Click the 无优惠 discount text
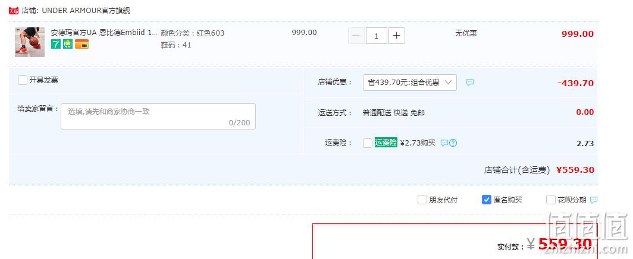This screenshot has height=259, width=633. [x=466, y=33]
